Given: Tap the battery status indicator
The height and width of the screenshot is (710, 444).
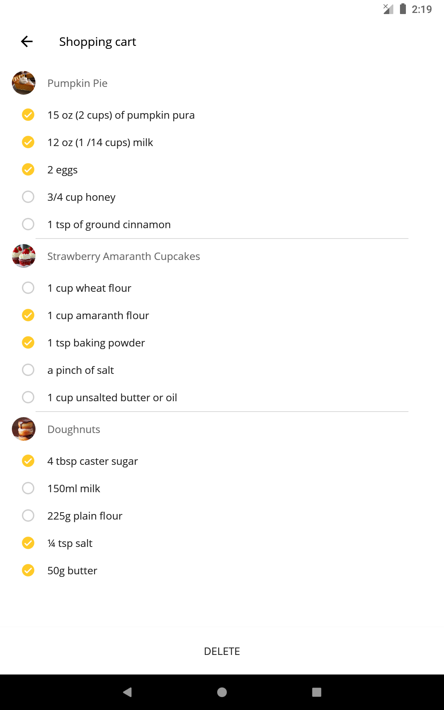Looking at the screenshot, I should 402,9.
